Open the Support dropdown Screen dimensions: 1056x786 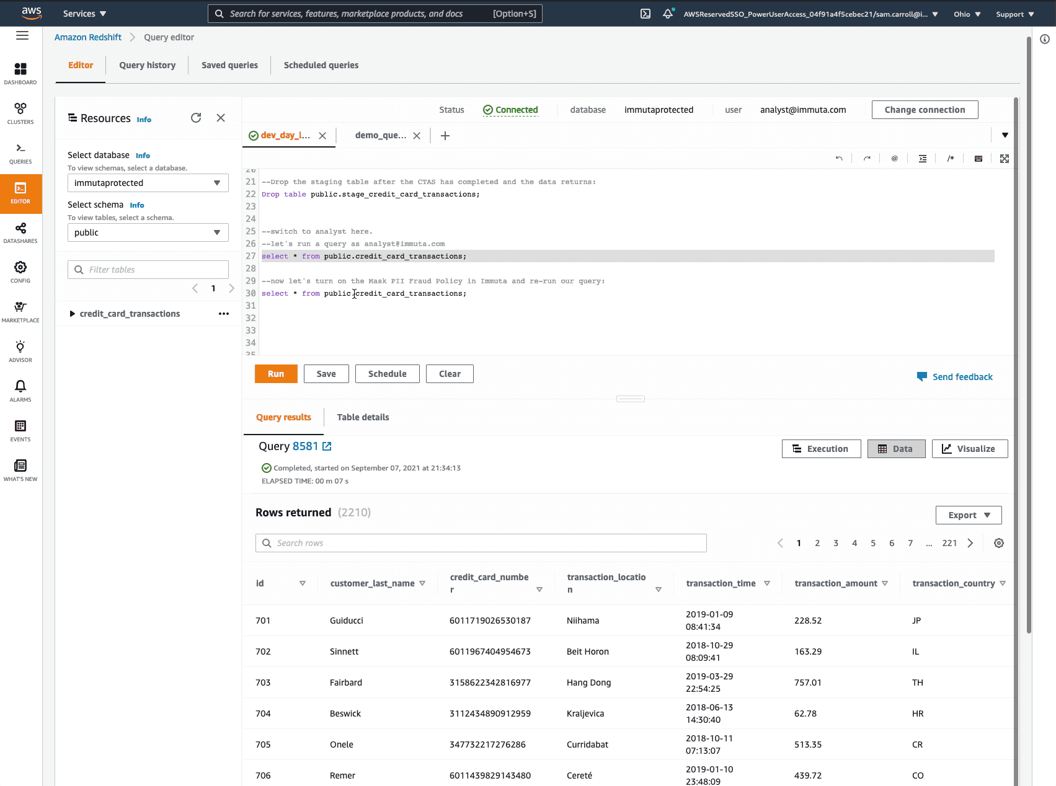pyautogui.click(x=1014, y=14)
